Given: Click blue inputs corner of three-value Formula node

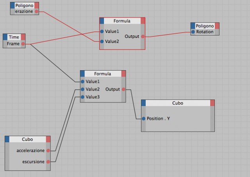Looking at the screenshot, I should click(x=82, y=74).
